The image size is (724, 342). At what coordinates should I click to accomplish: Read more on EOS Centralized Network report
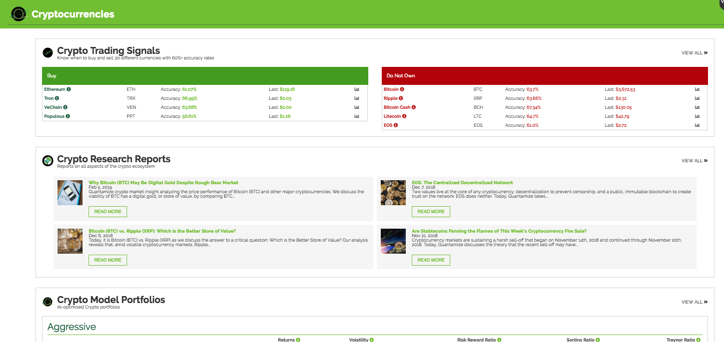(431, 212)
